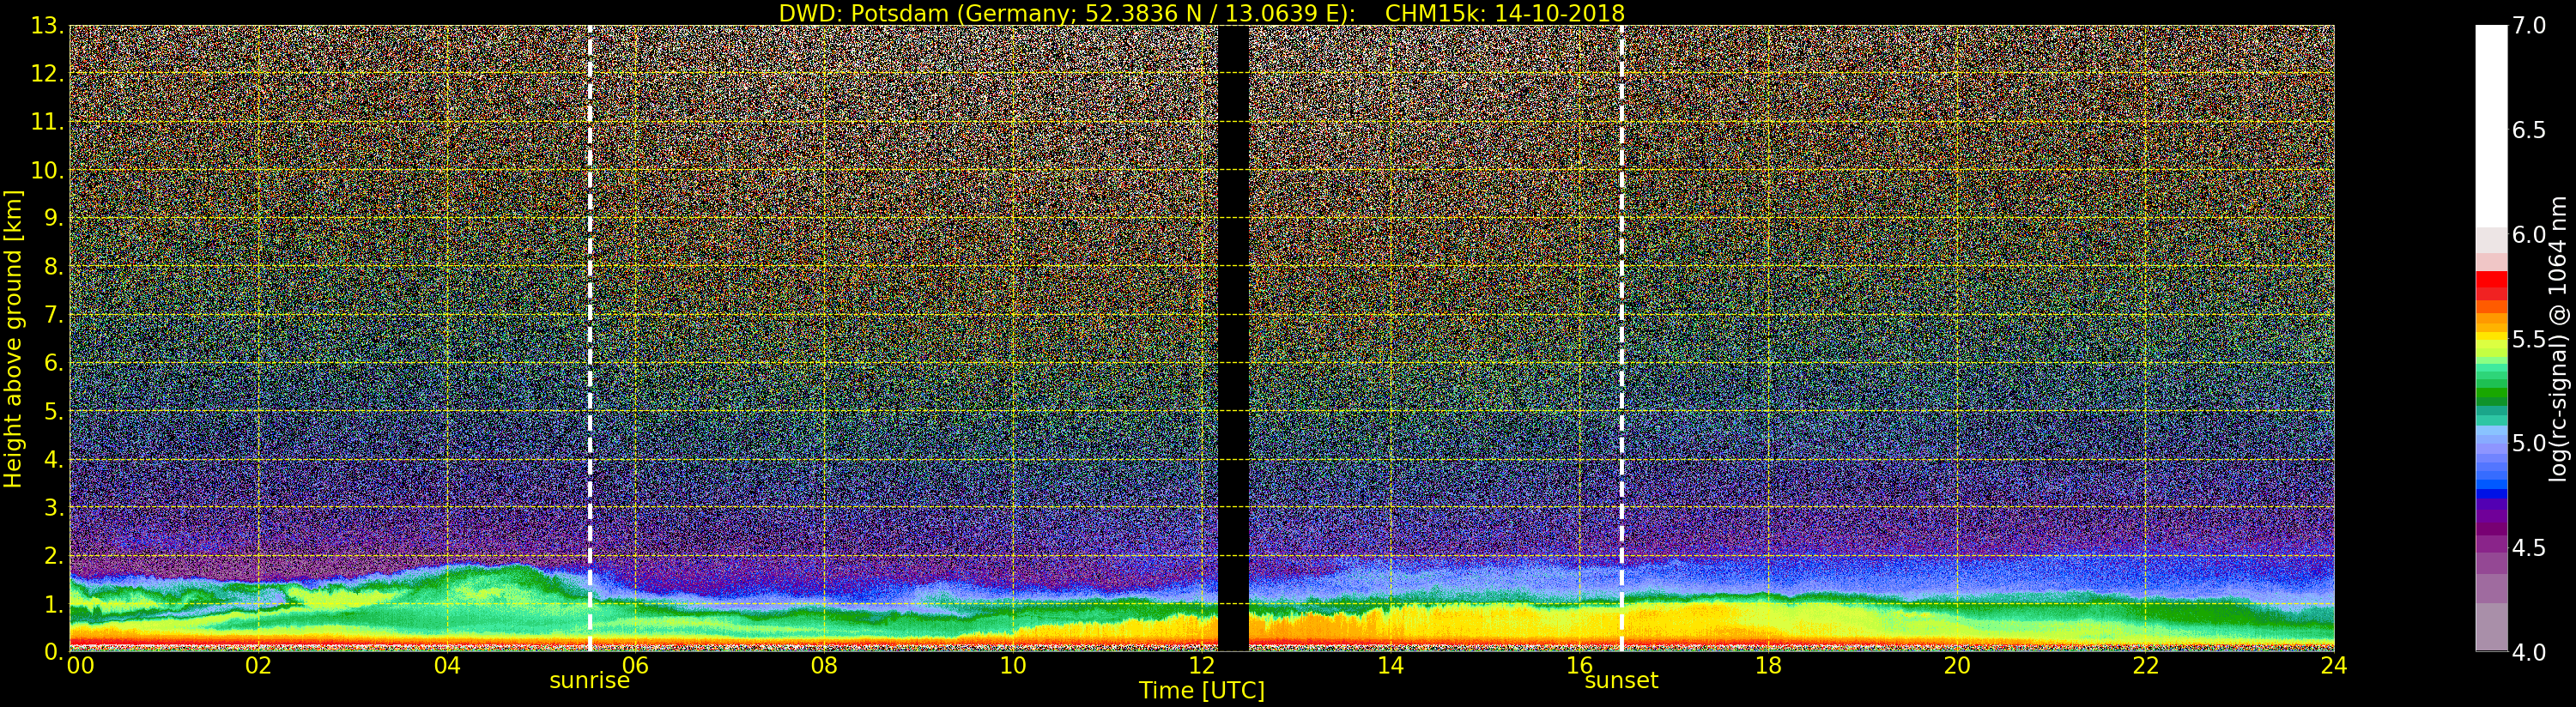This screenshot has height=707, width=2576.
Task: Click time tick label "12"
Action: point(1202,666)
